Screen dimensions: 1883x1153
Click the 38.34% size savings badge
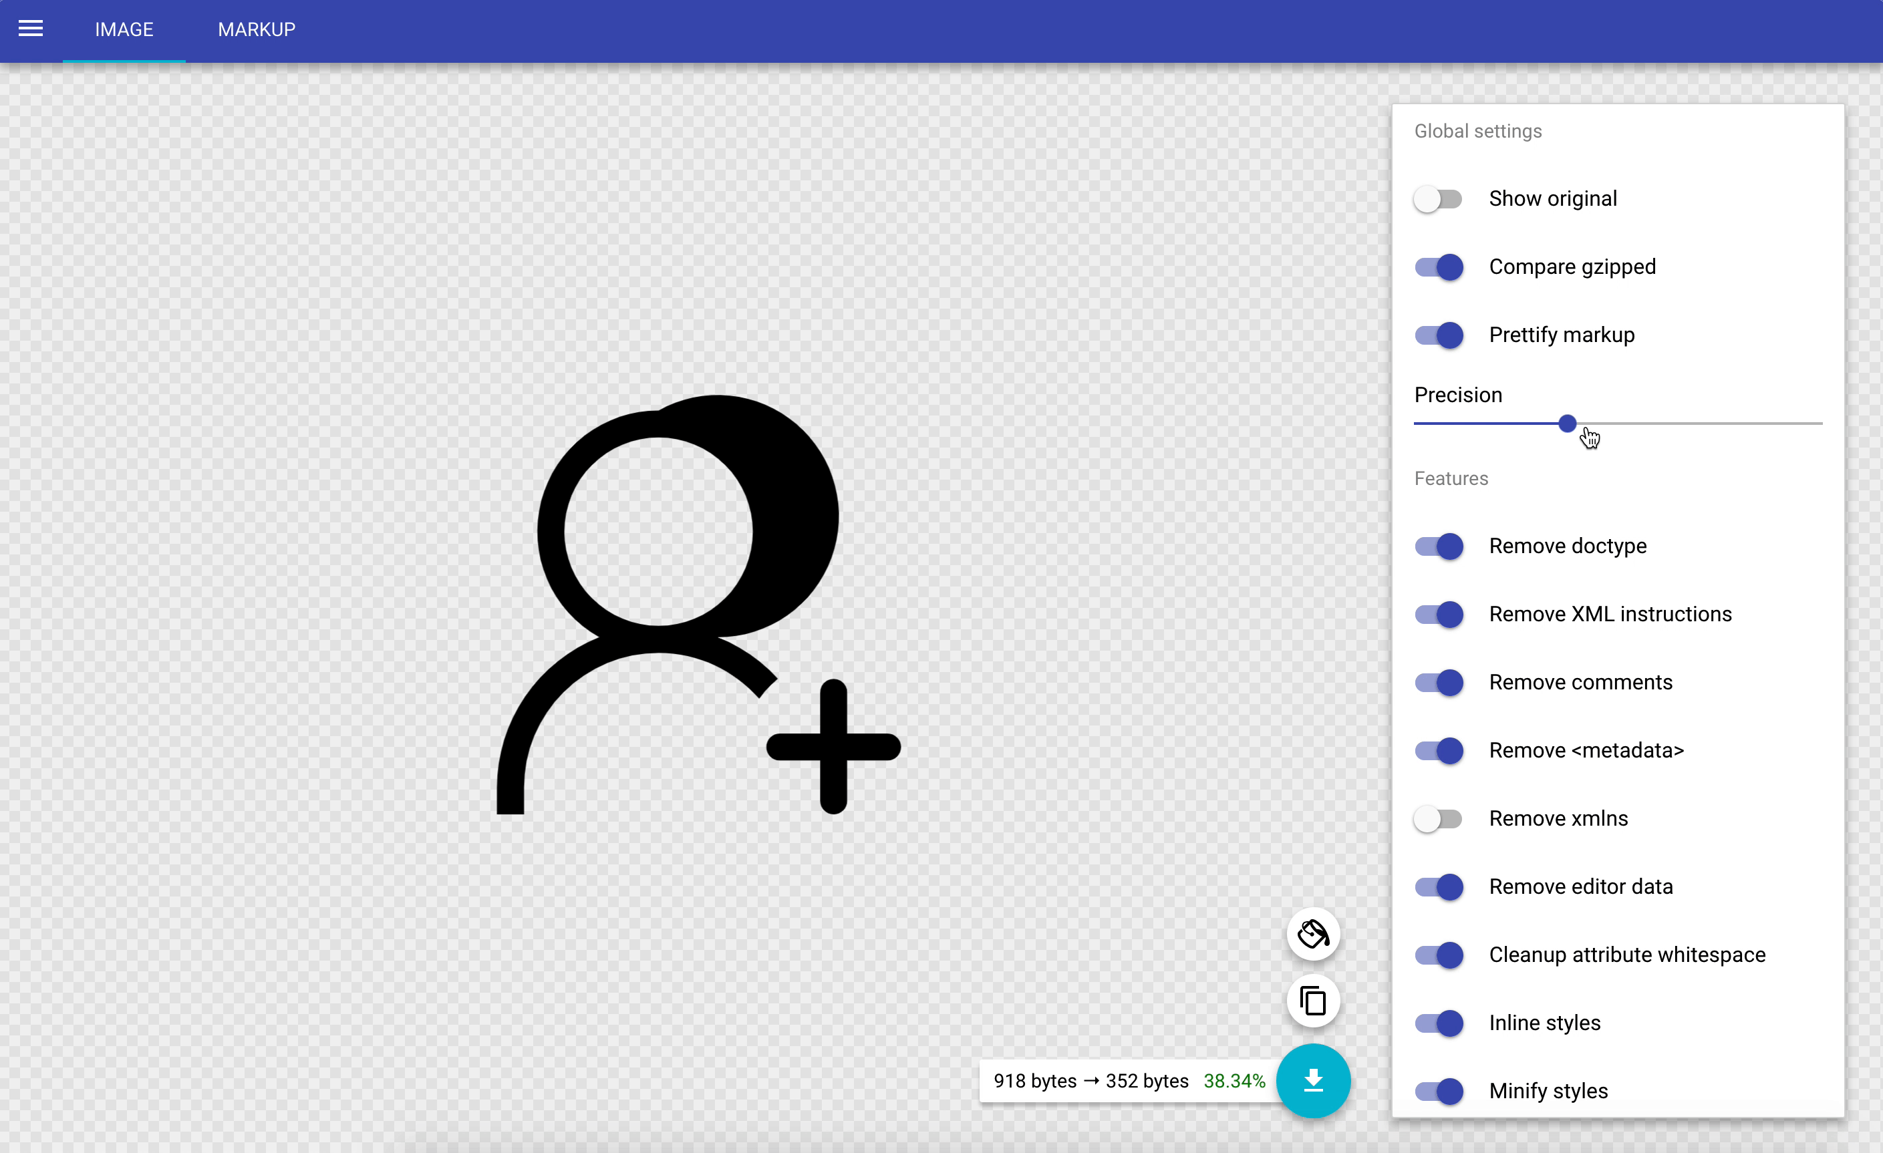pyautogui.click(x=1234, y=1080)
